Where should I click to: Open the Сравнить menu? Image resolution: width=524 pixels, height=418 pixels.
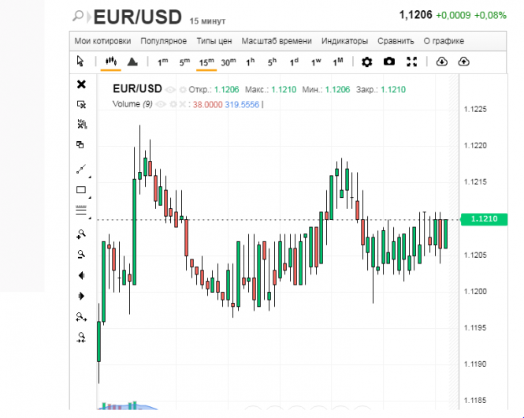pos(396,41)
